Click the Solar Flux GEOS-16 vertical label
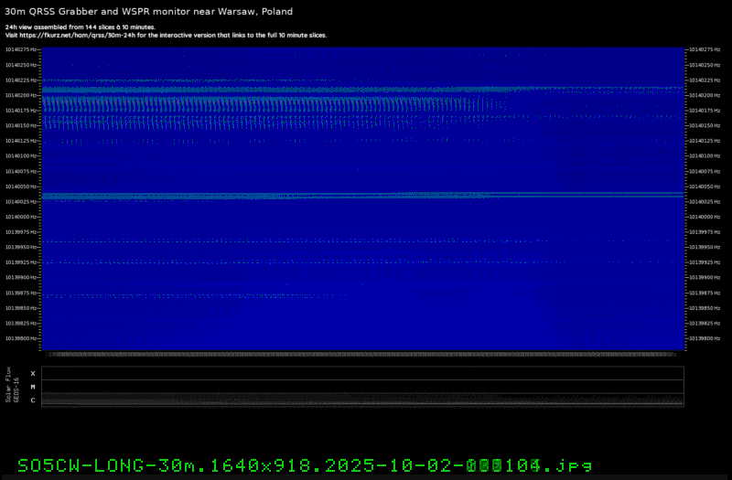The width and height of the screenshot is (732, 480). 11,387
